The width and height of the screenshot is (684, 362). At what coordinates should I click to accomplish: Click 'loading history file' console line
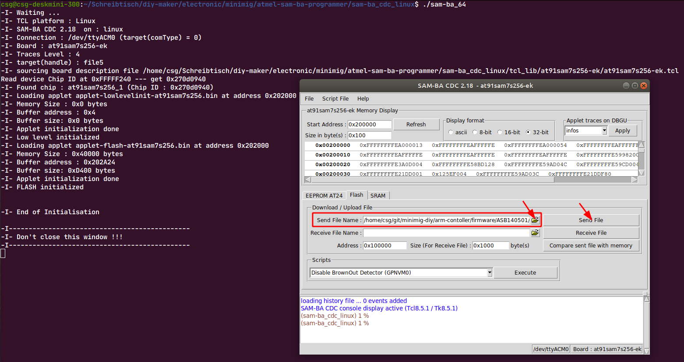354,301
